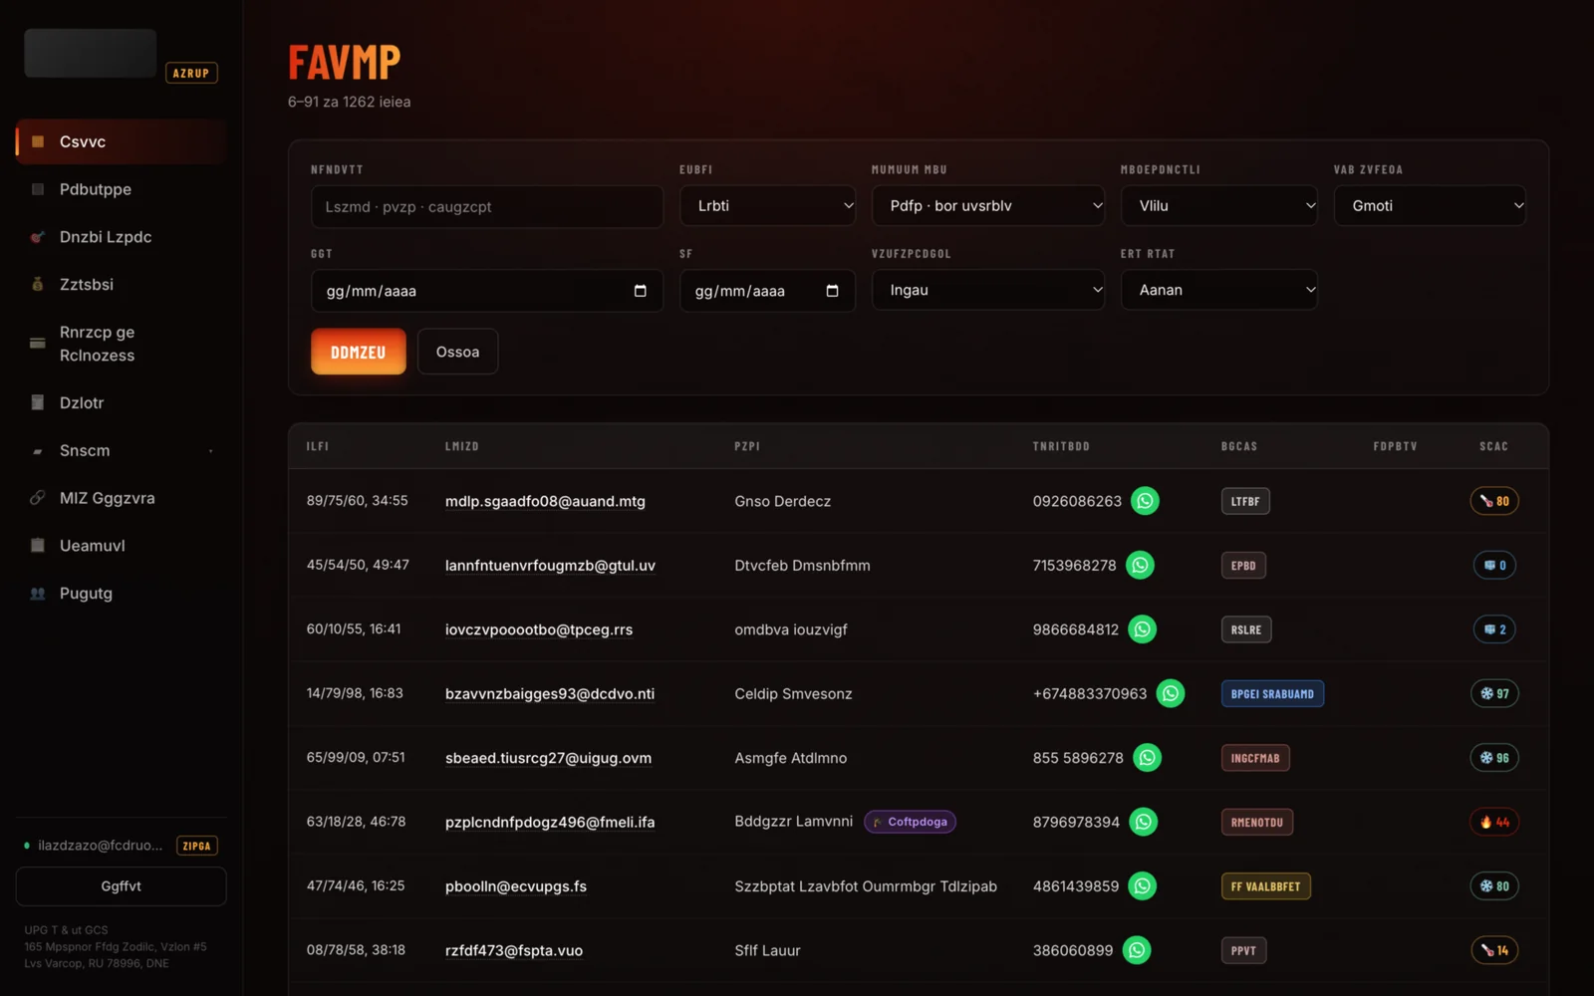Open the Vlilu dropdown

coord(1219,206)
